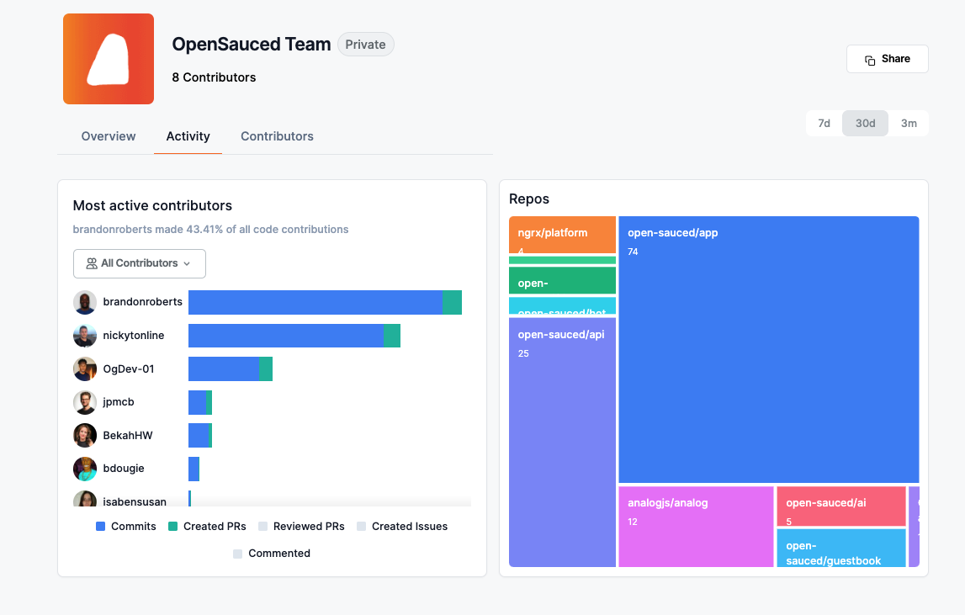Image resolution: width=965 pixels, height=615 pixels.
Task: Open the Contributors tab
Action: (x=277, y=136)
